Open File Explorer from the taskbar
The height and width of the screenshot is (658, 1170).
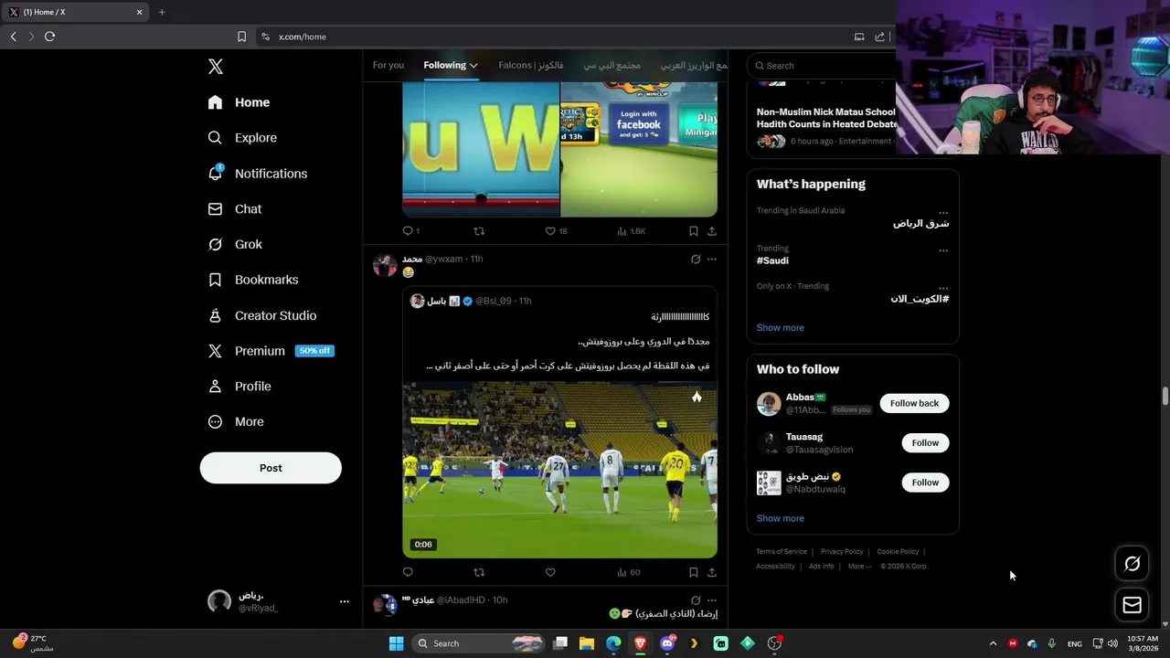click(587, 643)
